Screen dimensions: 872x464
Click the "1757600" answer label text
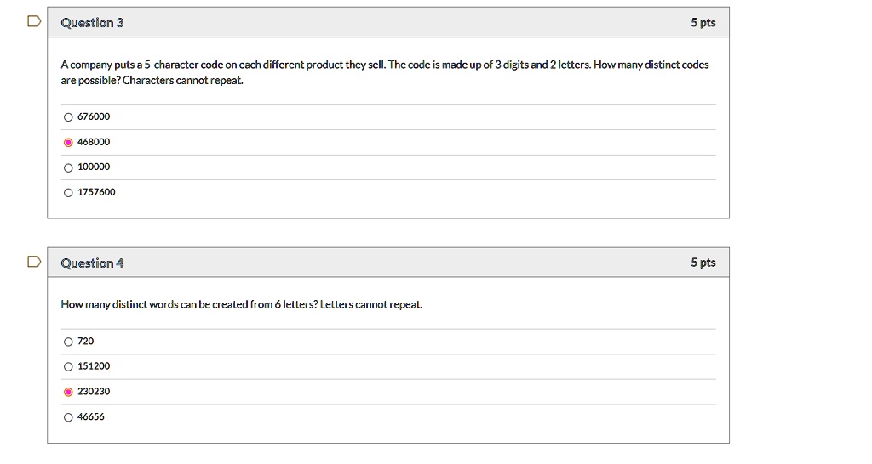(96, 192)
